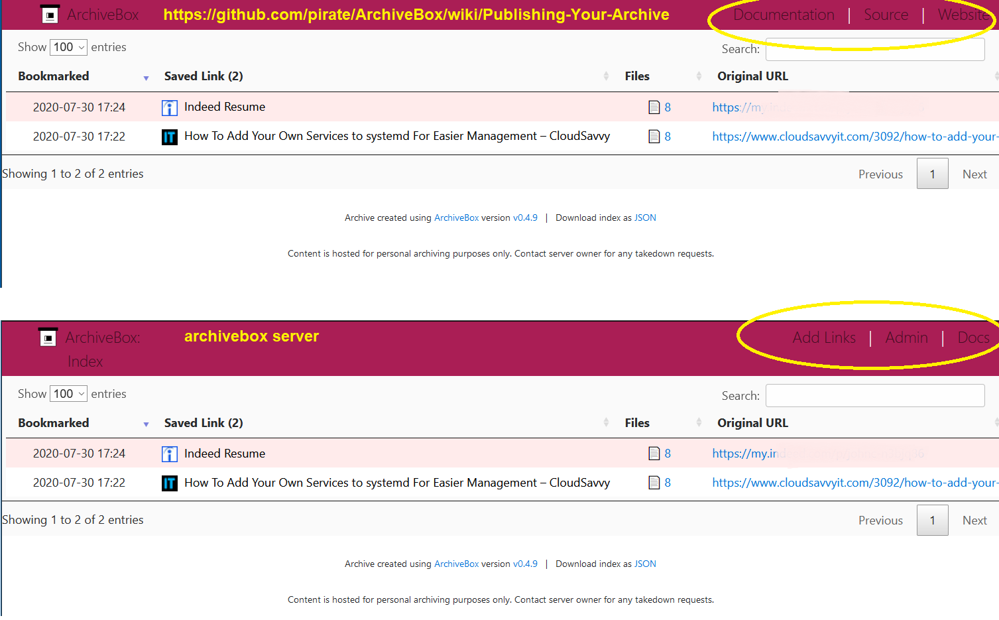Viewport: 999px width, 620px height.
Task: Click Original URL header in top table
Action: (x=752, y=76)
